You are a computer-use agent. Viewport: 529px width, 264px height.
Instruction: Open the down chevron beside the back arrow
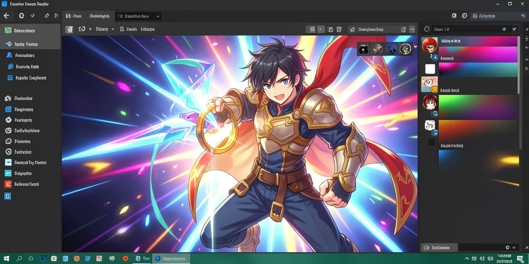[33, 16]
